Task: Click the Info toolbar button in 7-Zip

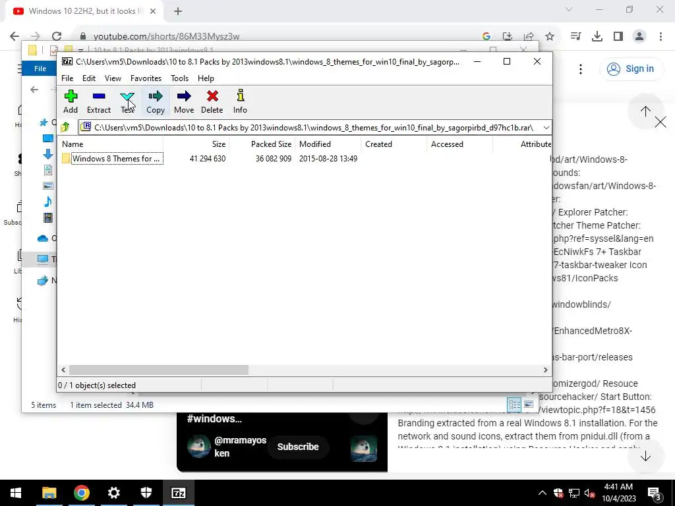Action: tap(240, 102)
